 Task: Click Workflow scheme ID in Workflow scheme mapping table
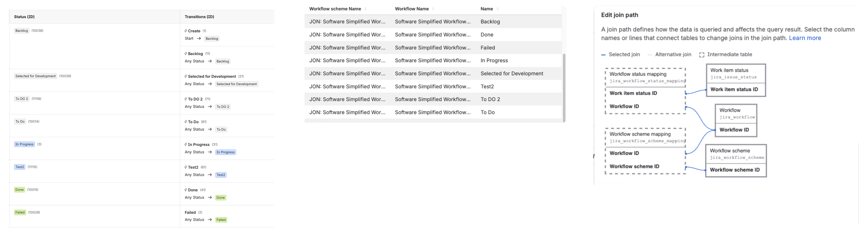(634, 166)
